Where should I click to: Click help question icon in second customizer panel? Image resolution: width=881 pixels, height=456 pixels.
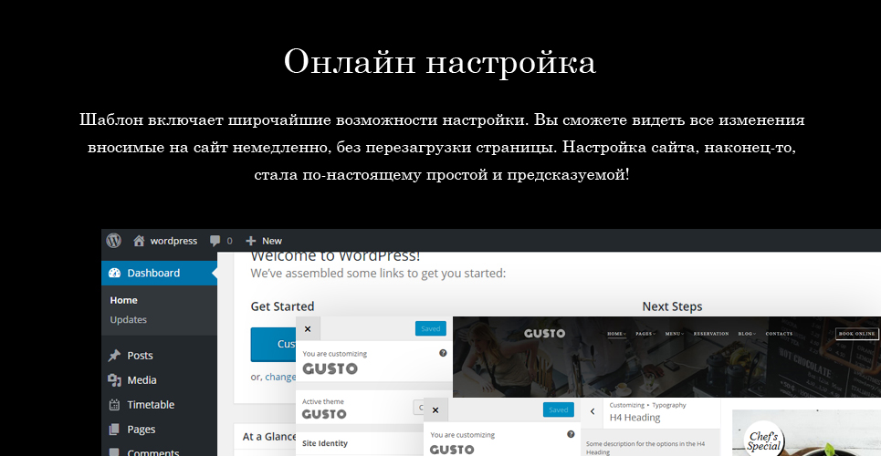pyautogui.click(x=571, y=434)
